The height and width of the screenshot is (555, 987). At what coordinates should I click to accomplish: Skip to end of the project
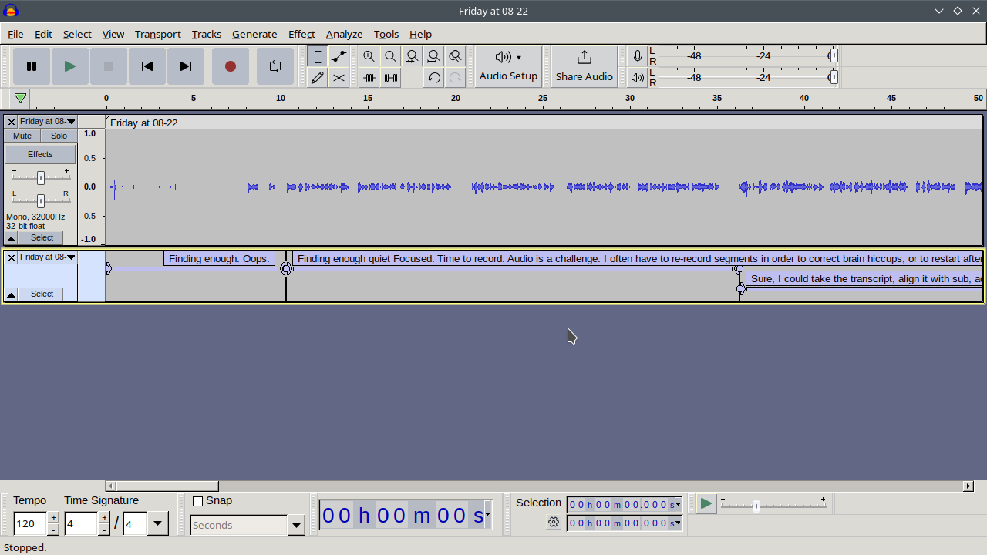(186, 66)
